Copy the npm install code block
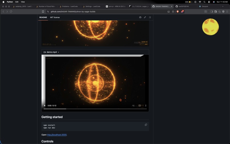The image size is (230, 144). click(146, 125)
